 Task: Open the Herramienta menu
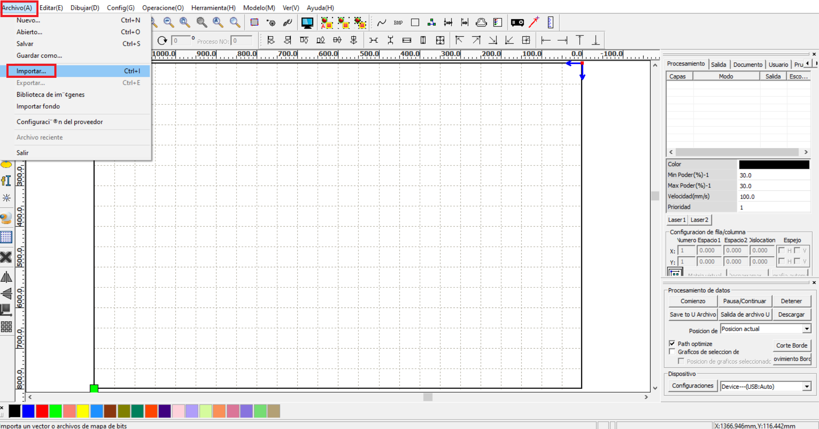[213, 8]
